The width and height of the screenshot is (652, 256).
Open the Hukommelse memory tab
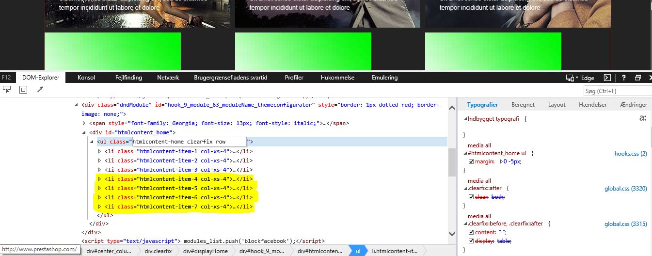coord(337,78)
